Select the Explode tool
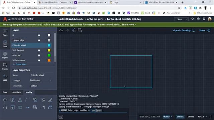This screenshot has width=214, height=120. point(50,107)
